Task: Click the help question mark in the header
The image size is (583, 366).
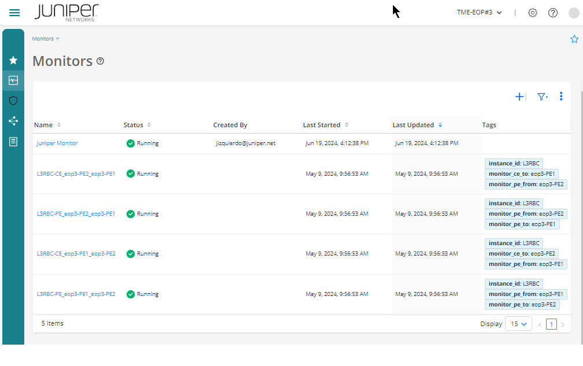Action: [x=553, y=13]
